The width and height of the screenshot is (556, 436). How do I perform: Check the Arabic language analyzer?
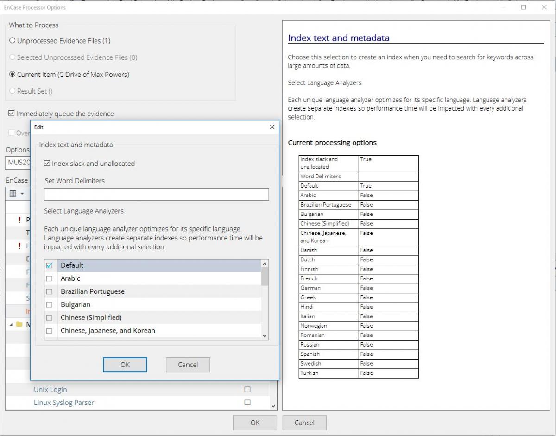coord(49,278)
